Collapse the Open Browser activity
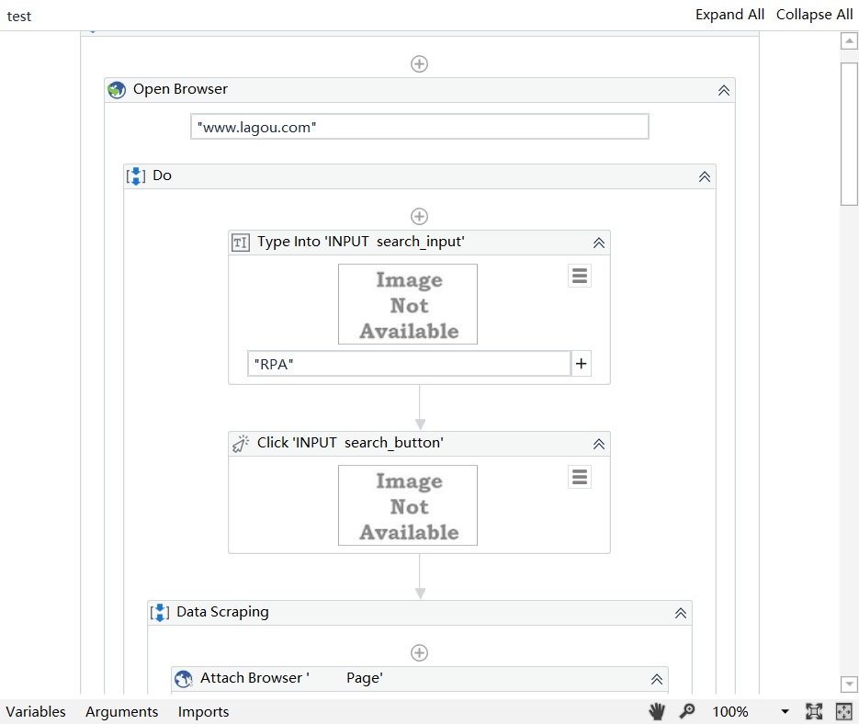This screenshot has height=724, width=859. (723, 89)
